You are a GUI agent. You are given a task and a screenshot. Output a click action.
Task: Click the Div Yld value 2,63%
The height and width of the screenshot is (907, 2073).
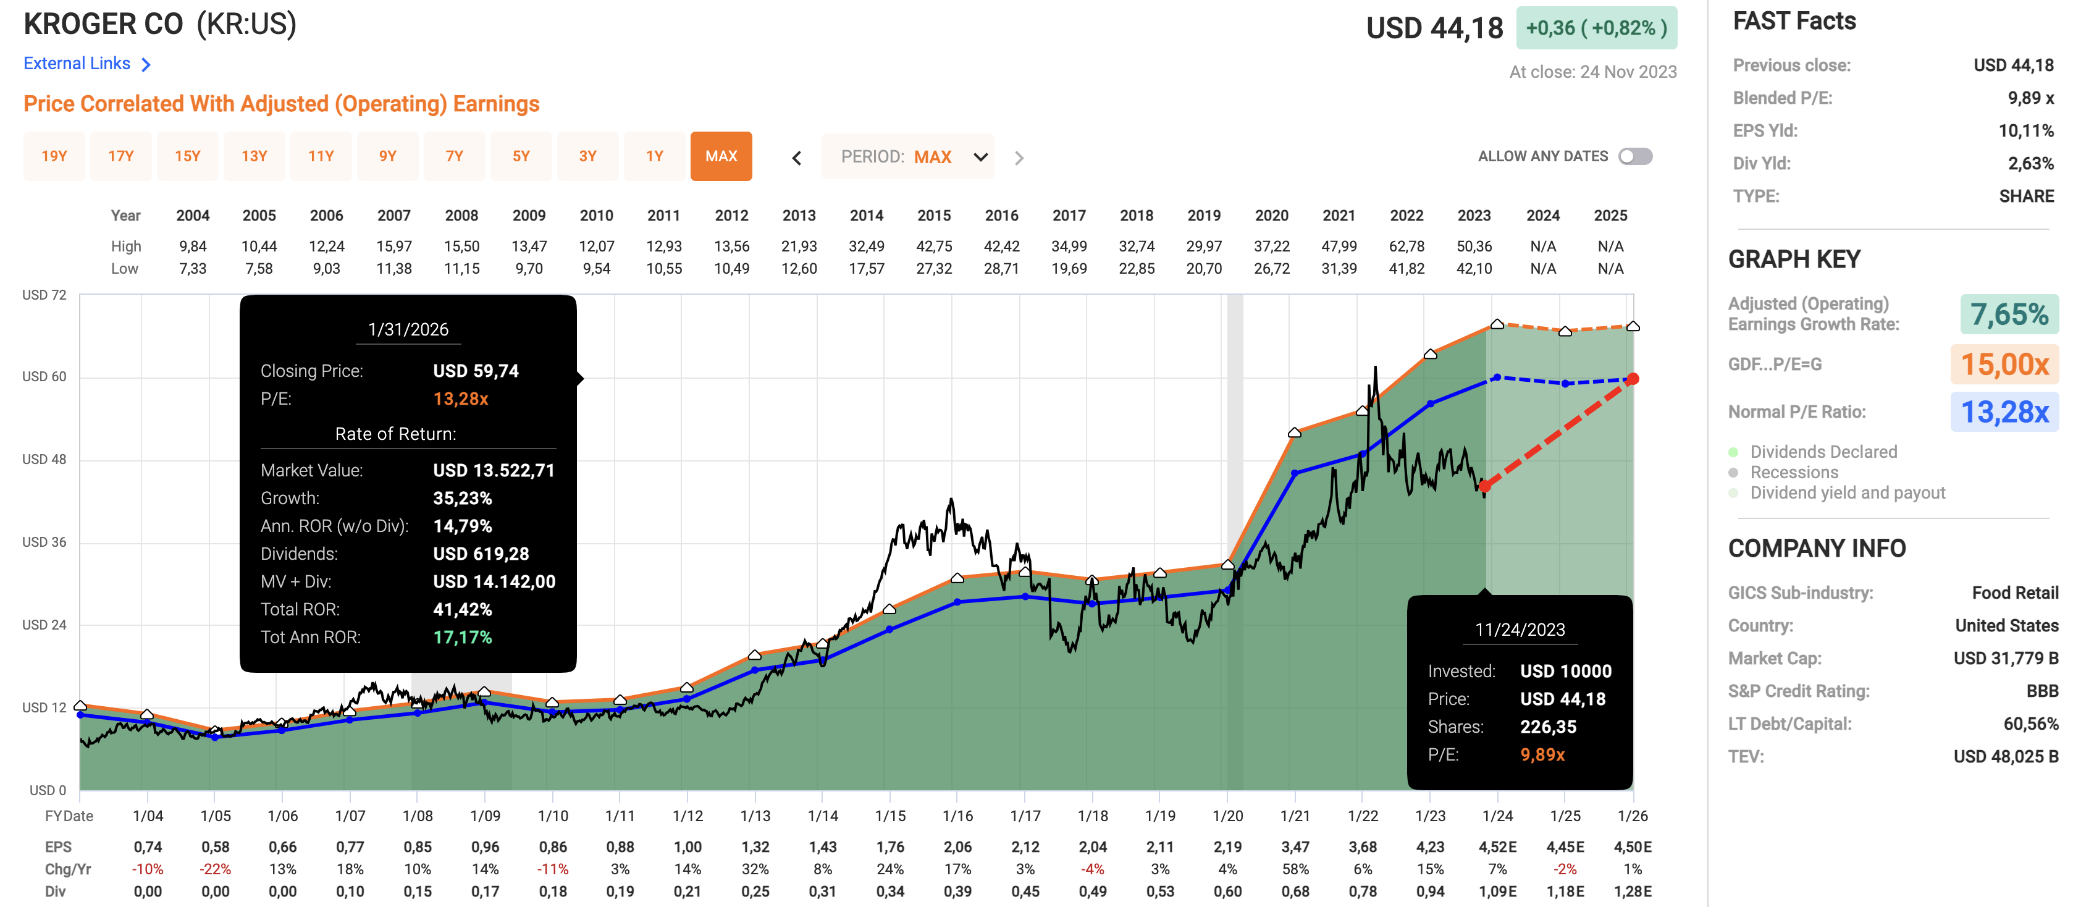(2030, 163)
